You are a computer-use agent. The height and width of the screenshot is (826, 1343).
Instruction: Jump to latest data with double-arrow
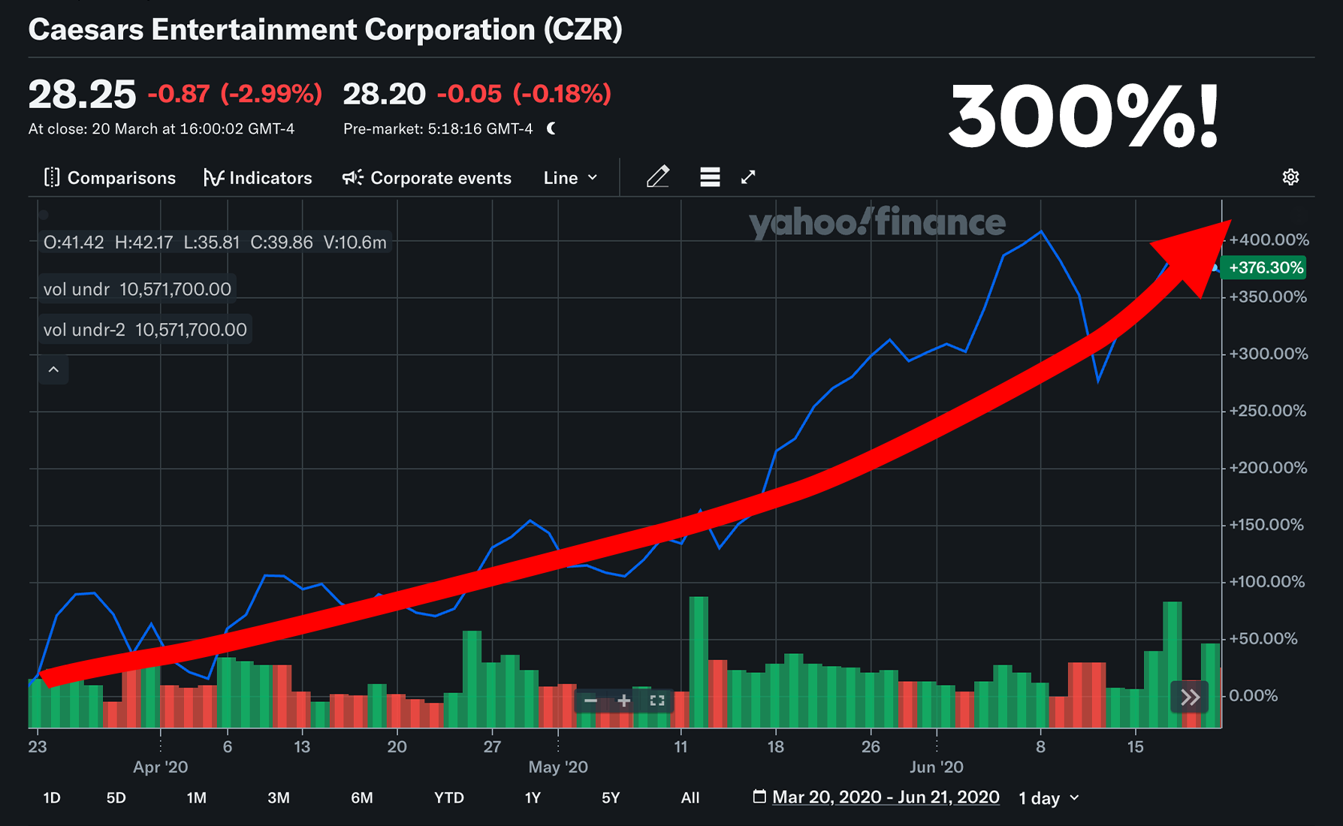coord(1190,698)
